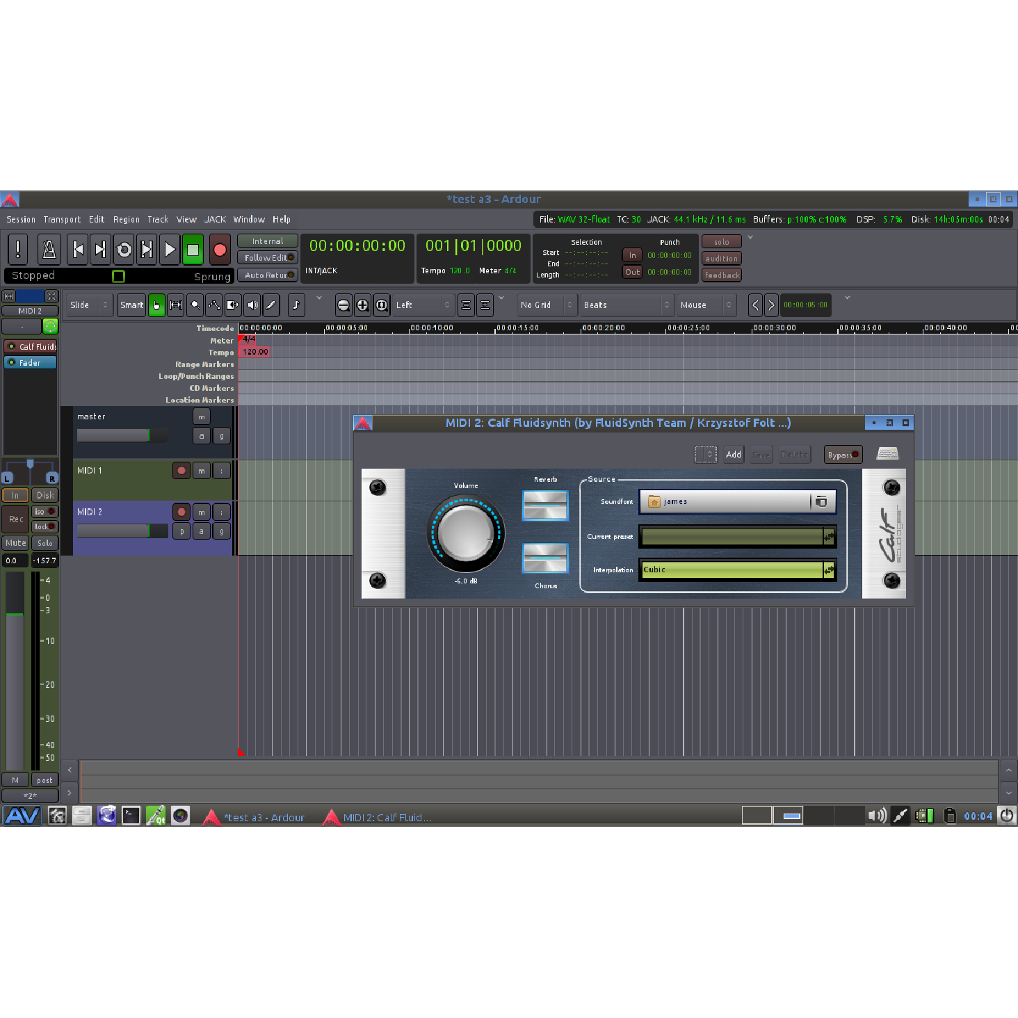Select the Range selection tool
Viewport: 1018px width, 1018px height.
pyautogui.click(x=176, y=305)
